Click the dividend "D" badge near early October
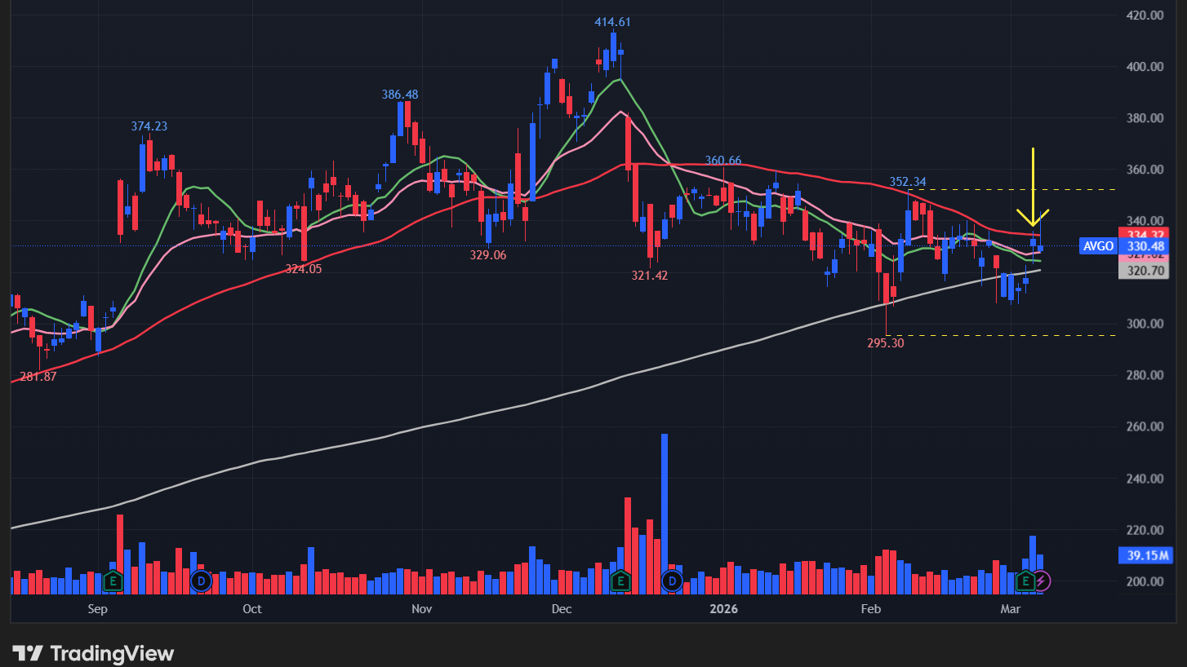 [x=201, y=581]
